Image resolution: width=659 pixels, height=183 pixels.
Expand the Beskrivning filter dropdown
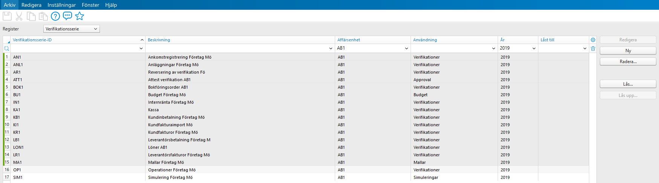[331, 48]
